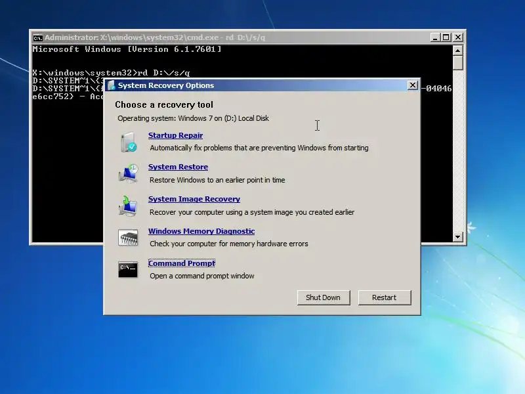The width and height of the screenshot is (525, 394).
Task: Open the Command Prompt link
Action: (x=182, y=263)
